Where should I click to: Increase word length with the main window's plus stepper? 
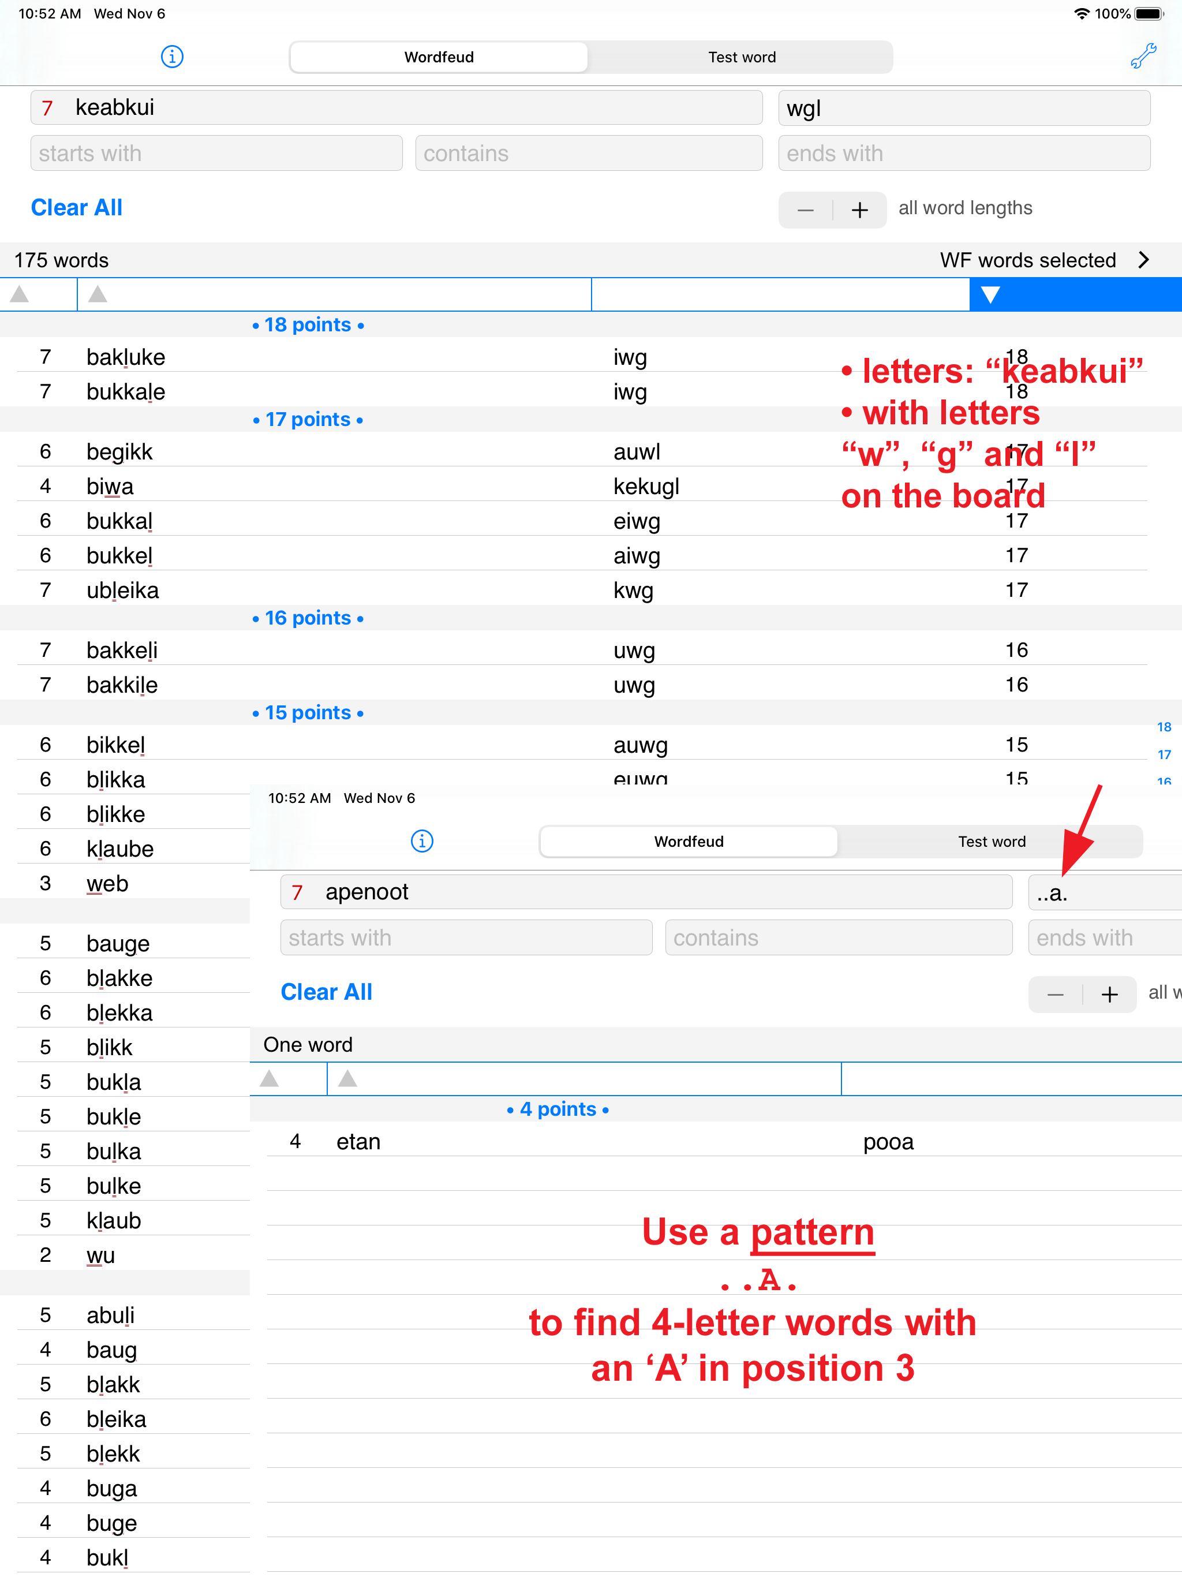(860, 210)
